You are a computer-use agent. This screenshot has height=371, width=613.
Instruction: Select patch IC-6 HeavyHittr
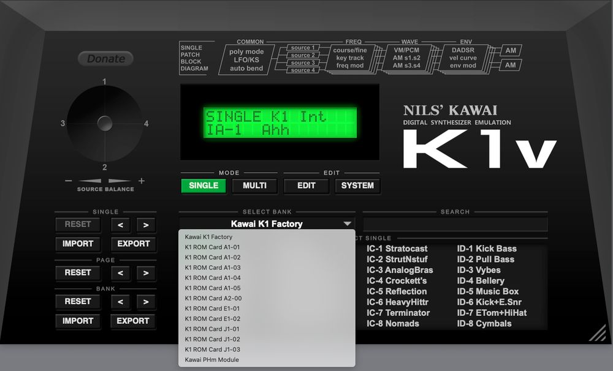pos(397,302)
